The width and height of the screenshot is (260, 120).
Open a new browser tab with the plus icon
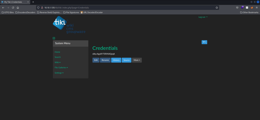[x=33, y=2]
